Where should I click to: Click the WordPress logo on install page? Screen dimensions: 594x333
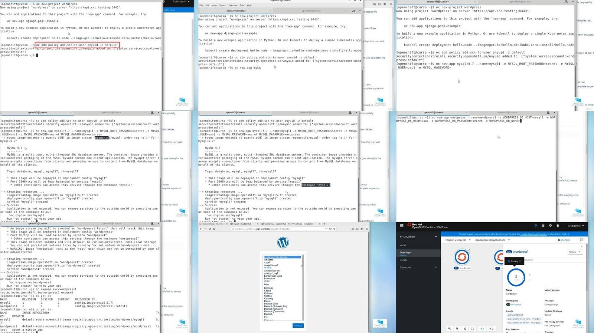[x=283, y=242]
